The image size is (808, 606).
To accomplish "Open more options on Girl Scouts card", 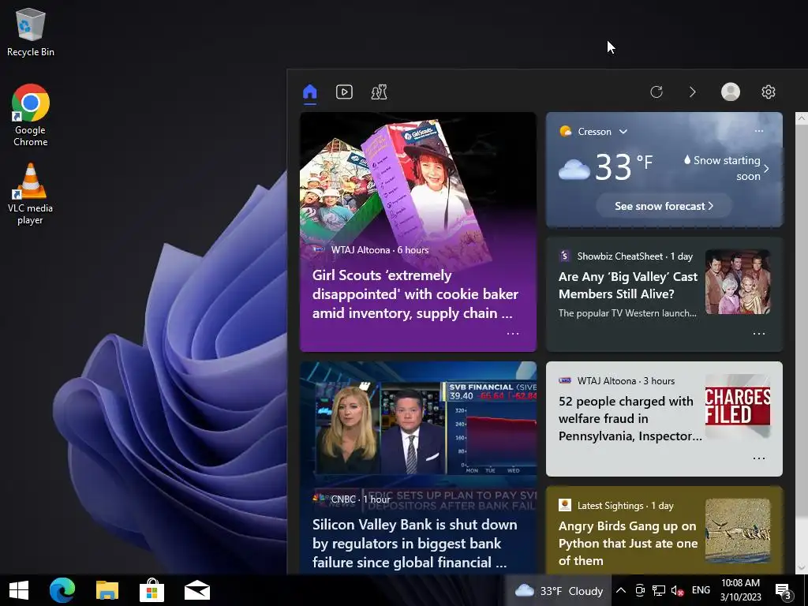I will tap(513, 334).
